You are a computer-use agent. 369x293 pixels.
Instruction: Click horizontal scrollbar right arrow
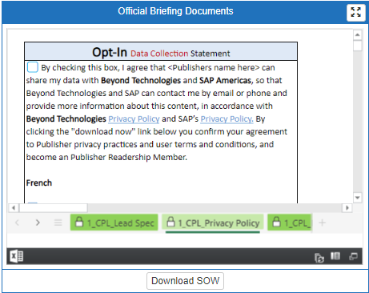[x=347, y=207]
